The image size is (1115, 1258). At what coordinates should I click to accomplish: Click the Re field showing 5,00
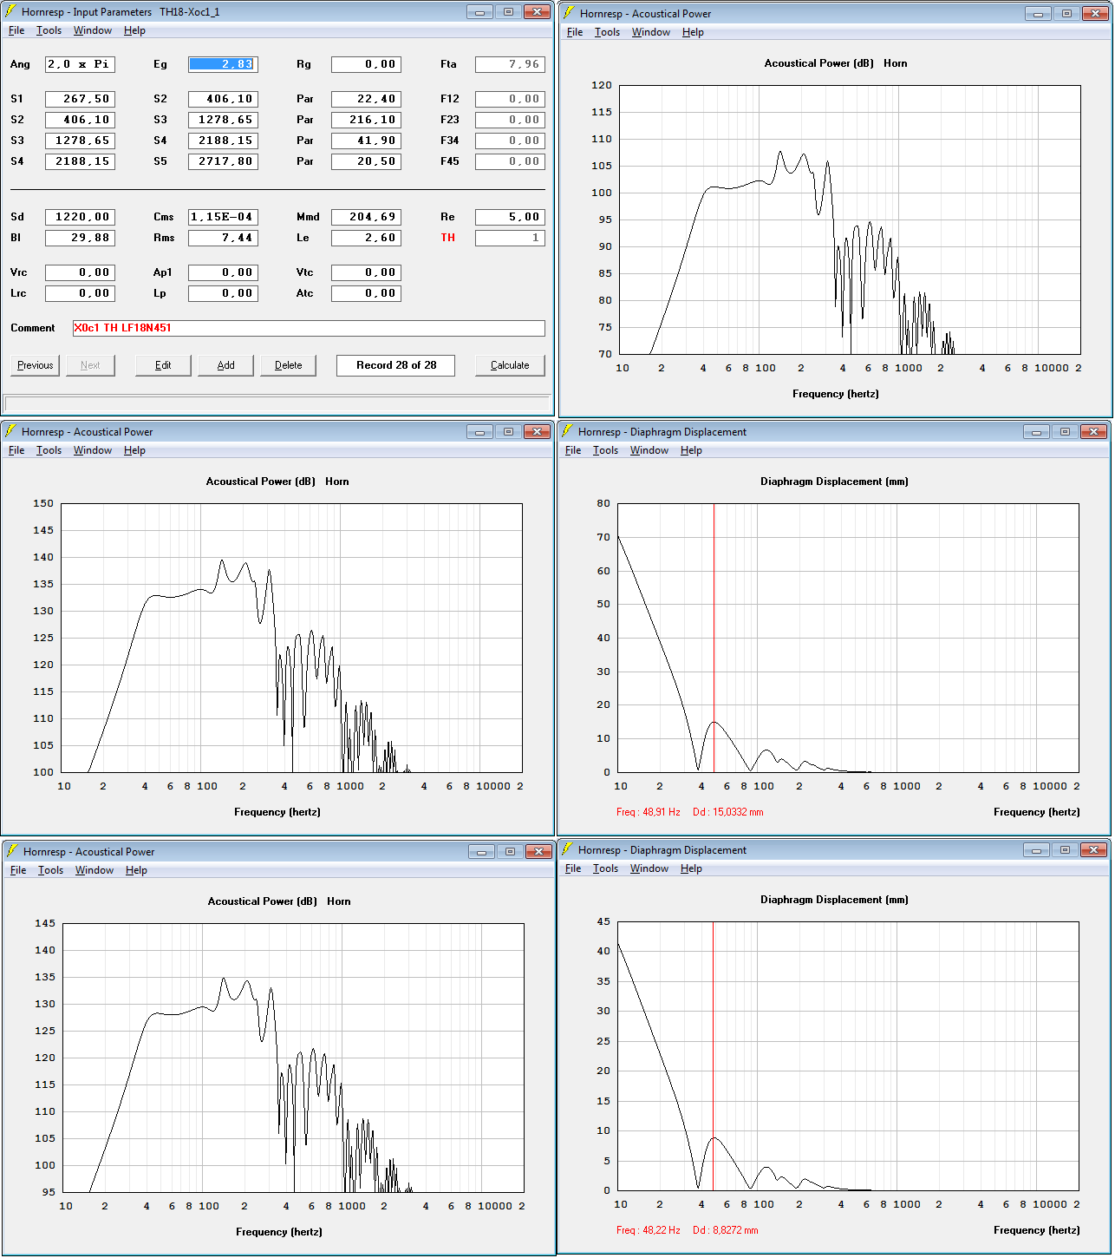pyautogui.click(x=510, y=217)
